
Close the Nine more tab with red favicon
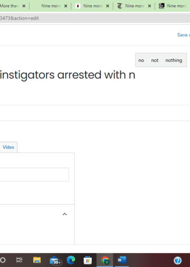(x=108, y=6)
